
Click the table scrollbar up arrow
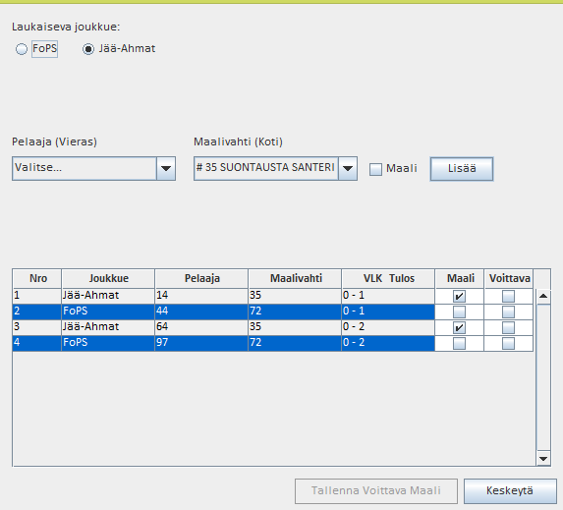(543, 297)
